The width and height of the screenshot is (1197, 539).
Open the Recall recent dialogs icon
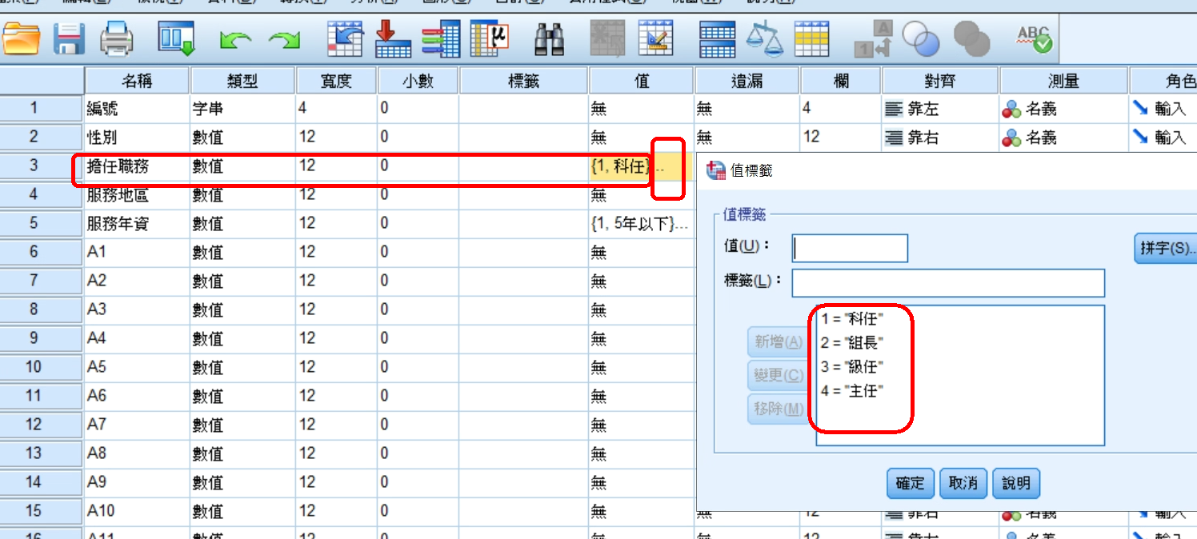tap(175, 38)
